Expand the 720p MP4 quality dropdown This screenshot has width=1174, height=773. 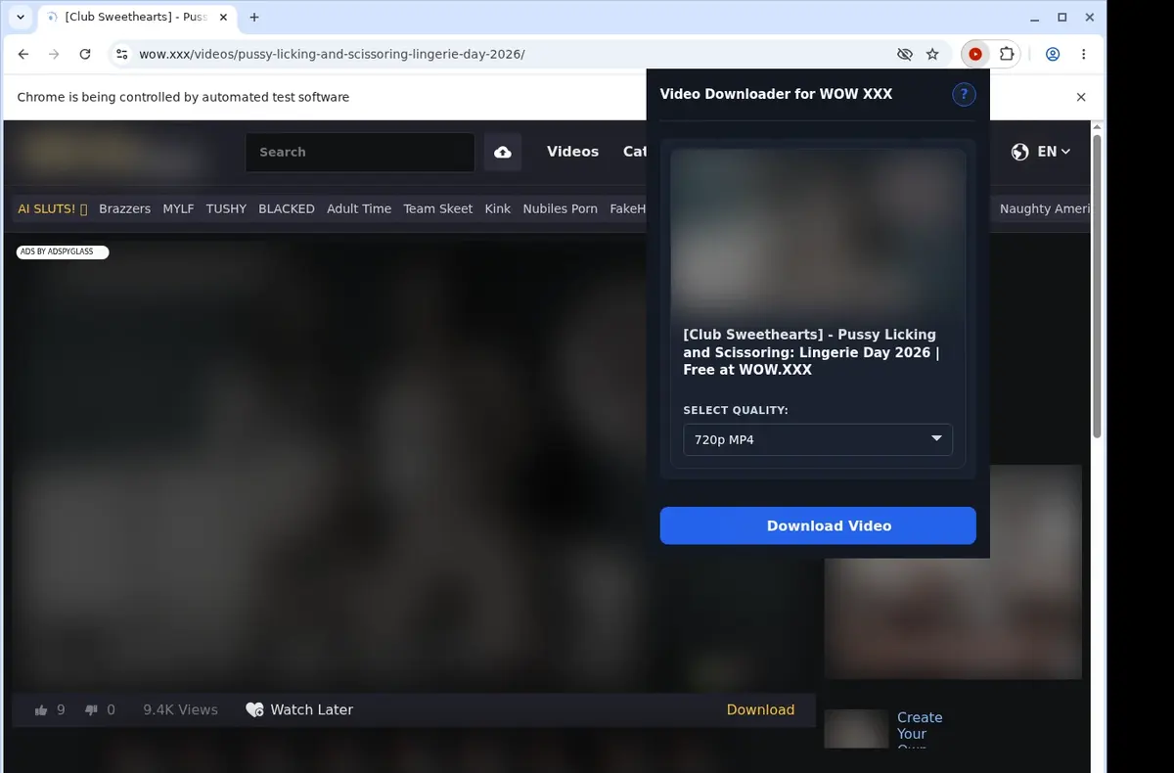tap(818, 439)
